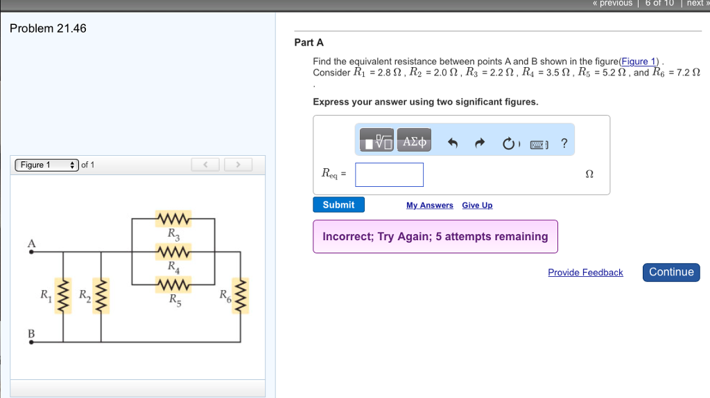Click the R2 resistor in the circuit

tap(101, 296)
